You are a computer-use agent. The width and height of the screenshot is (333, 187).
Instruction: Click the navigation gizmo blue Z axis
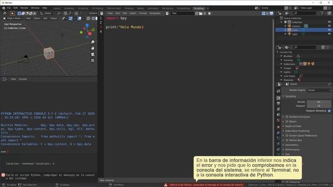tap(87, 25)
